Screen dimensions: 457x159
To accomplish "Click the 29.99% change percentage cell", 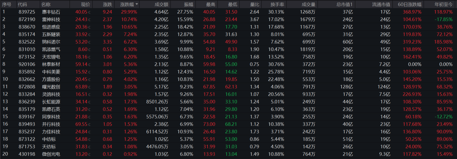I will tap(129, 12).
